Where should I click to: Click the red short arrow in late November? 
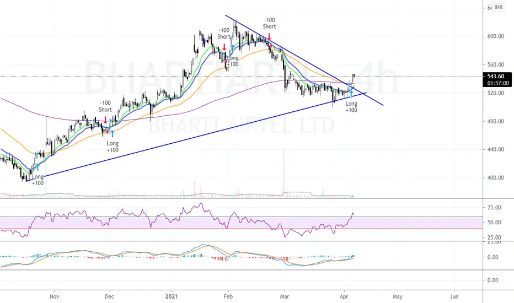point(105,120)
